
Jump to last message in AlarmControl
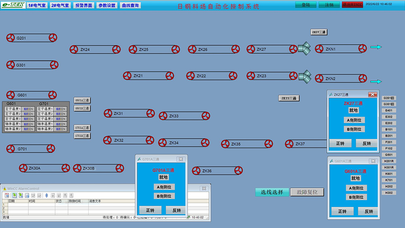[x=71, y=196]
